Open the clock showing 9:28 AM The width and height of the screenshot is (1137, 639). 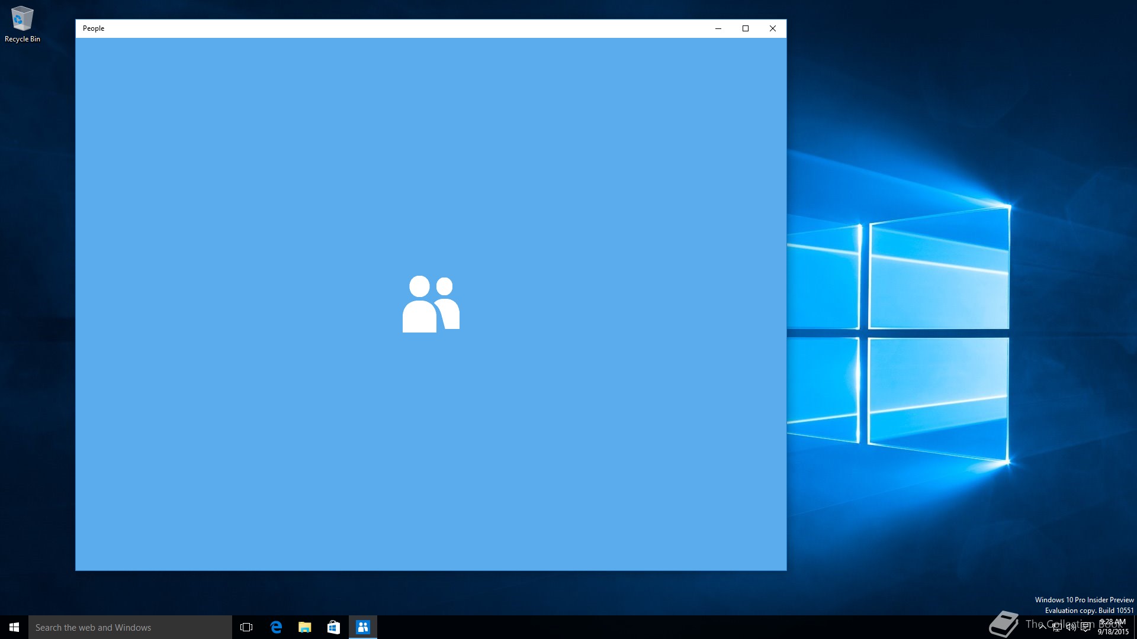[1113, 627]
